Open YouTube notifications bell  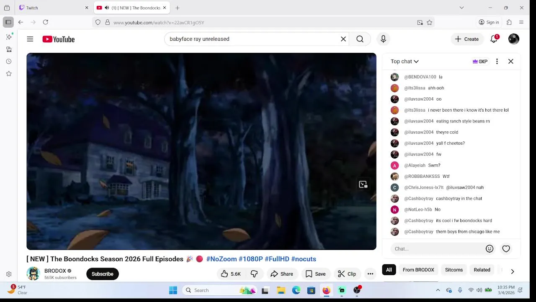pyautogui.click(x=494, y=39)
